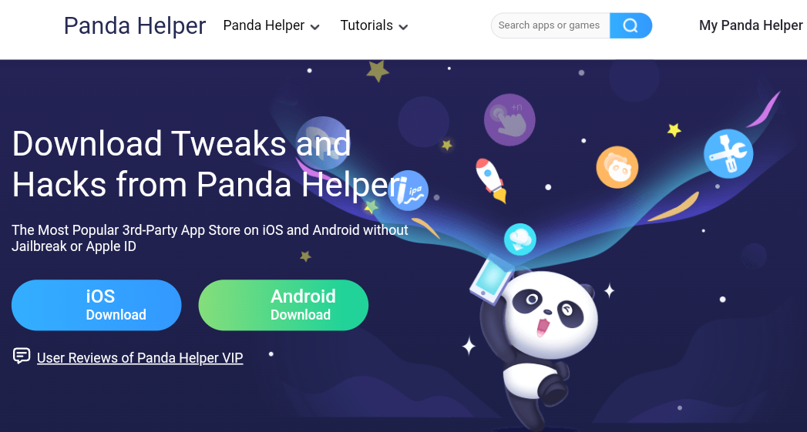
Task: Click the translucent blue arrow bubble icon
Action: tap(323, 142)
